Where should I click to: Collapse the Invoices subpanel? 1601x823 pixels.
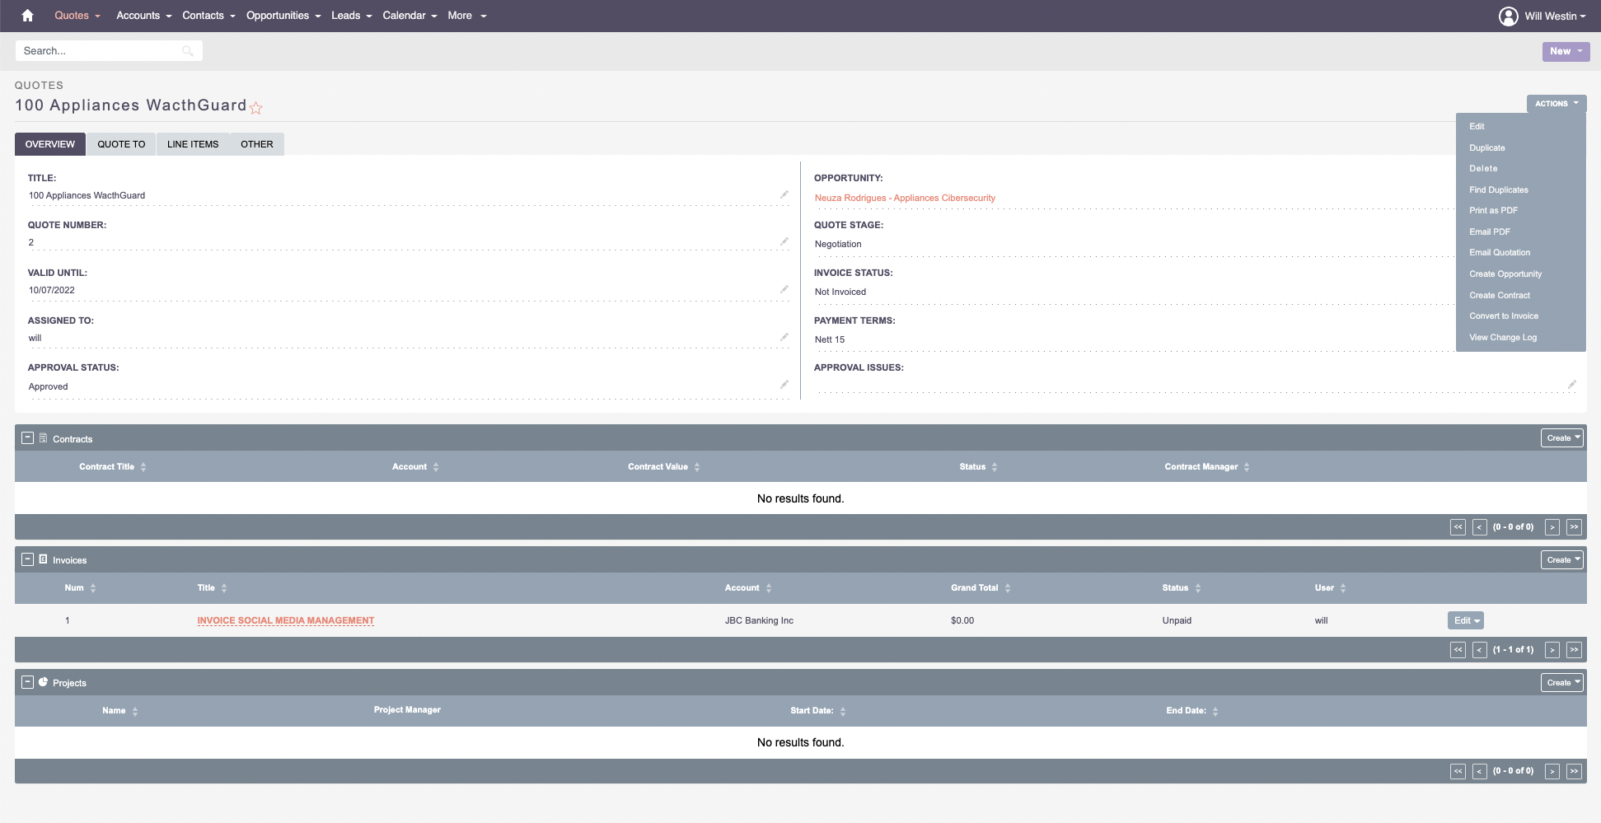[27, 559]
